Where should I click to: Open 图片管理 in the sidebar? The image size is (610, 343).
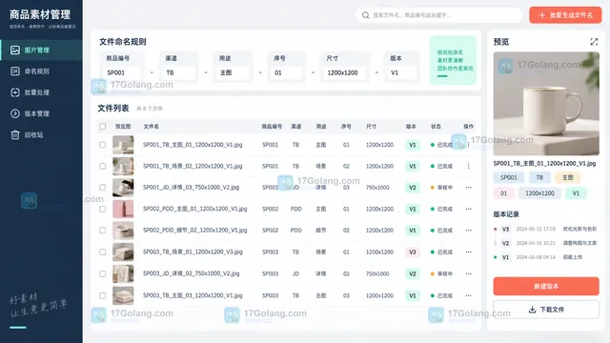pos(41,50)
